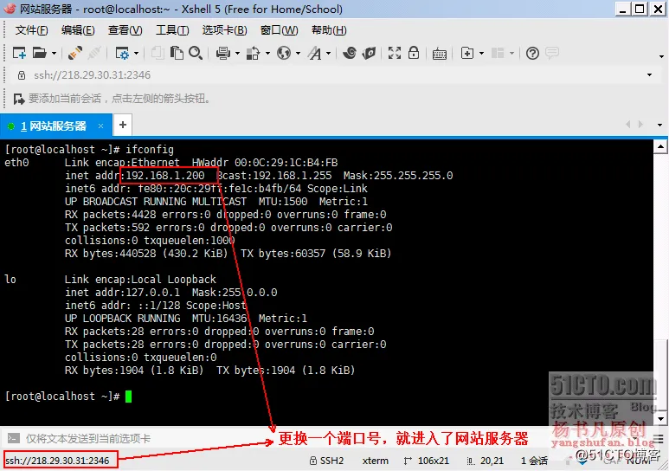Viewport: 669px width, 471px height.
Task: Click the 106x21 terminal size status
Action: [427, 461]
